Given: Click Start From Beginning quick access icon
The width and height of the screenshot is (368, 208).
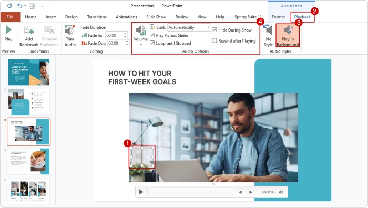Looking at the screenshot, I should pos(32,6).
